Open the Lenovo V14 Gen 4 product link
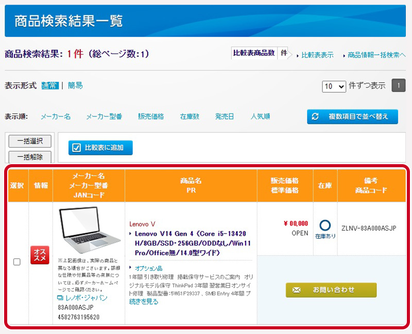The height and width of the screenshot is (334, 412). (193, 243)
